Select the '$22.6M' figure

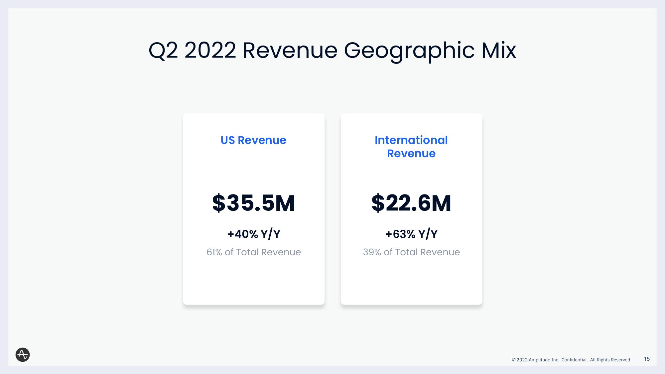(x=411, y=203)
